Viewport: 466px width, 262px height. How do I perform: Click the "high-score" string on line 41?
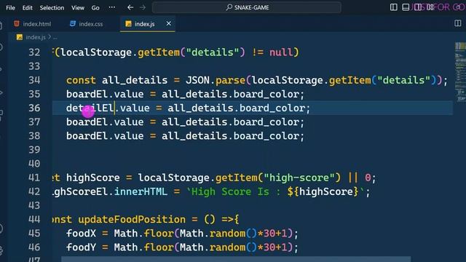tap(299, 178)
